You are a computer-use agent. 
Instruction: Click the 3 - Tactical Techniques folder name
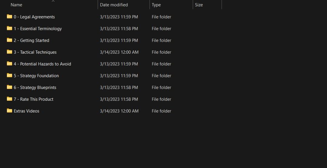(35, 52)
